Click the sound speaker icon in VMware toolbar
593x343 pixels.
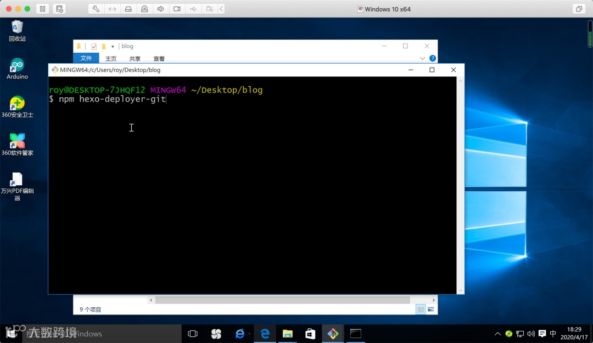(161, 9)
